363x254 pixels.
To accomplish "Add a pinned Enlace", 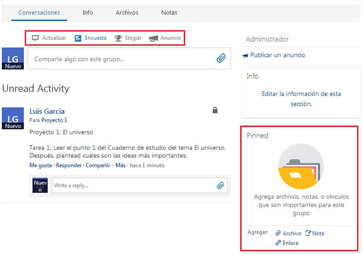I will tap(287, 243).
